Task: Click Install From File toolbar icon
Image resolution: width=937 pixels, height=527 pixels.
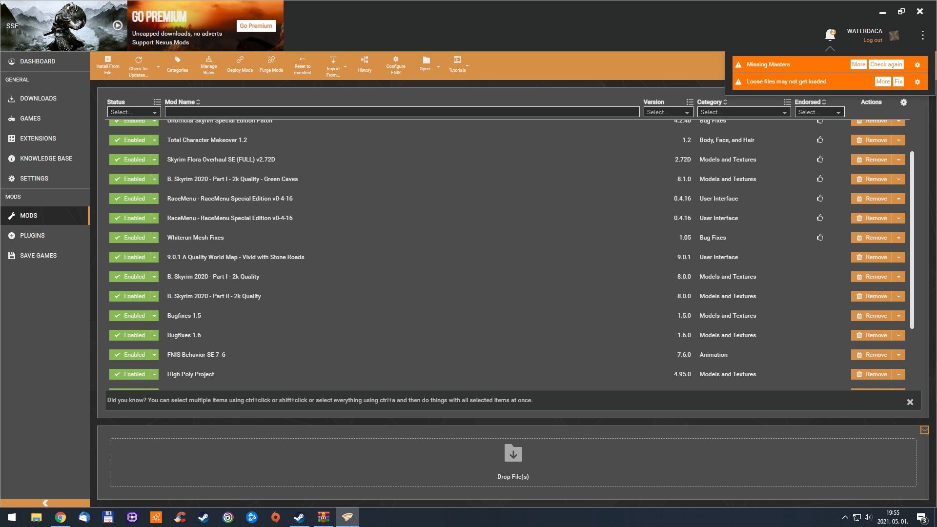Action: (x=107, y=65)
